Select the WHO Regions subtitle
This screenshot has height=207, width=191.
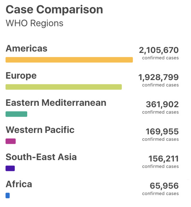point(34,23)
